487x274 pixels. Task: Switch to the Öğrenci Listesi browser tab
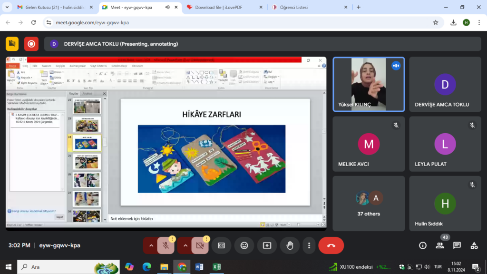298,8
